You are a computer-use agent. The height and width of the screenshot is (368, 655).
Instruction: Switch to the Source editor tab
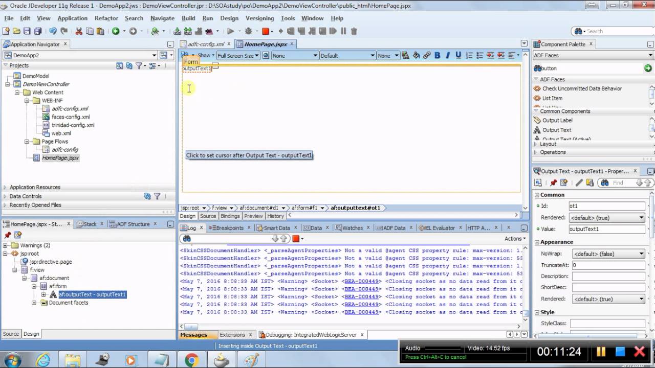(x=208, y=216)
